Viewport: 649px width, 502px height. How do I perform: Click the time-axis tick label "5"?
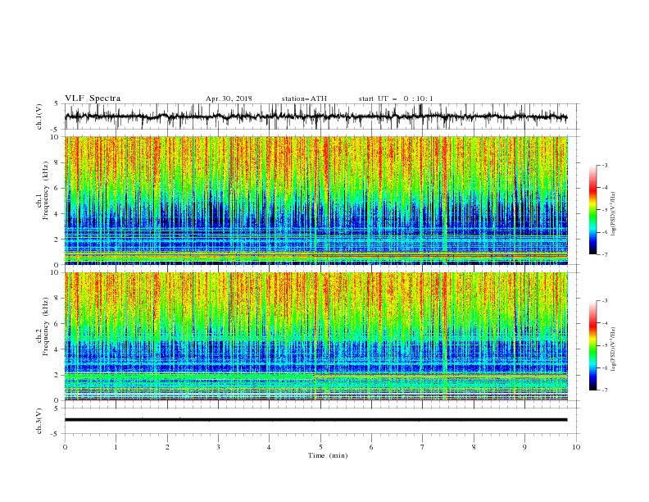pyautogui.click(x=320, y=447)
